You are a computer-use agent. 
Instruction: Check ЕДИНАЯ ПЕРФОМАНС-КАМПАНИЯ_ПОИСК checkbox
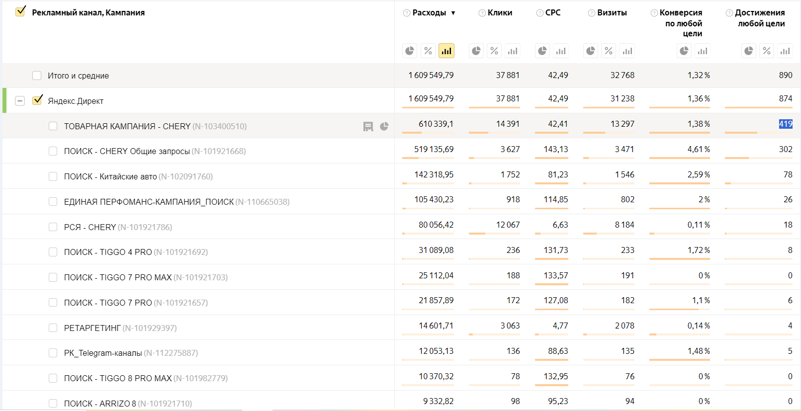53,202
